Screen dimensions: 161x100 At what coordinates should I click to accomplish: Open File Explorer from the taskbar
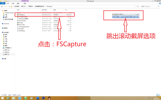tap(14, 98)
